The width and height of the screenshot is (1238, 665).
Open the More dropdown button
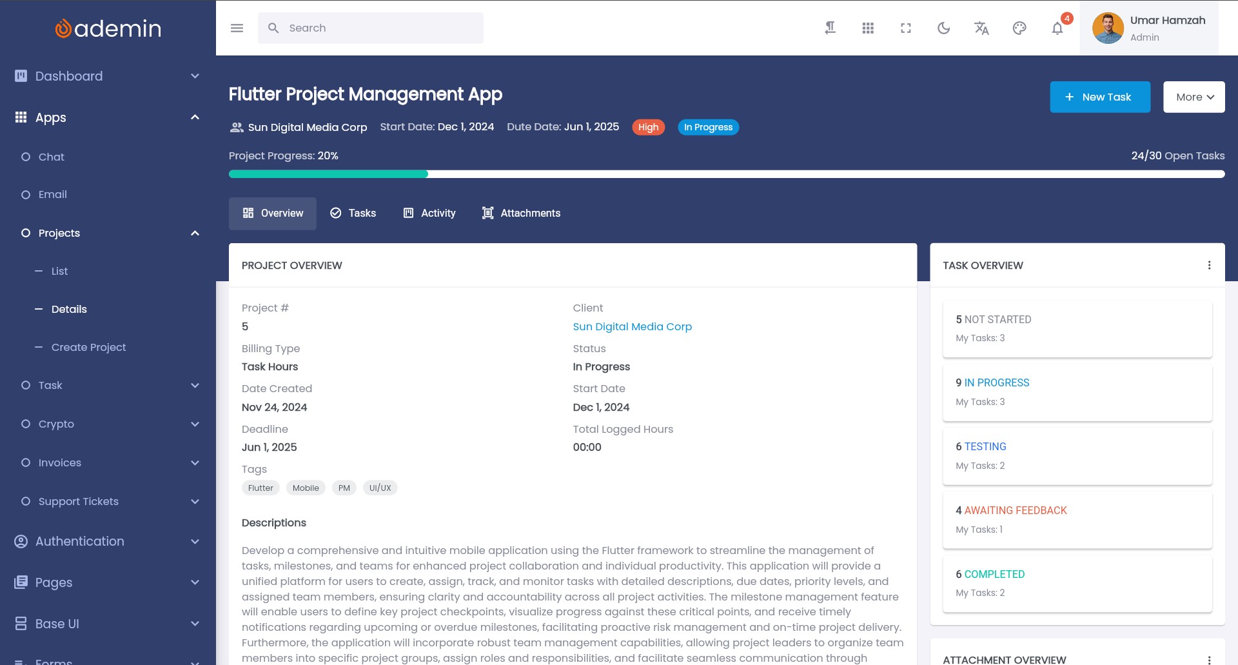pyautogui.click(x=1194, y=97)
